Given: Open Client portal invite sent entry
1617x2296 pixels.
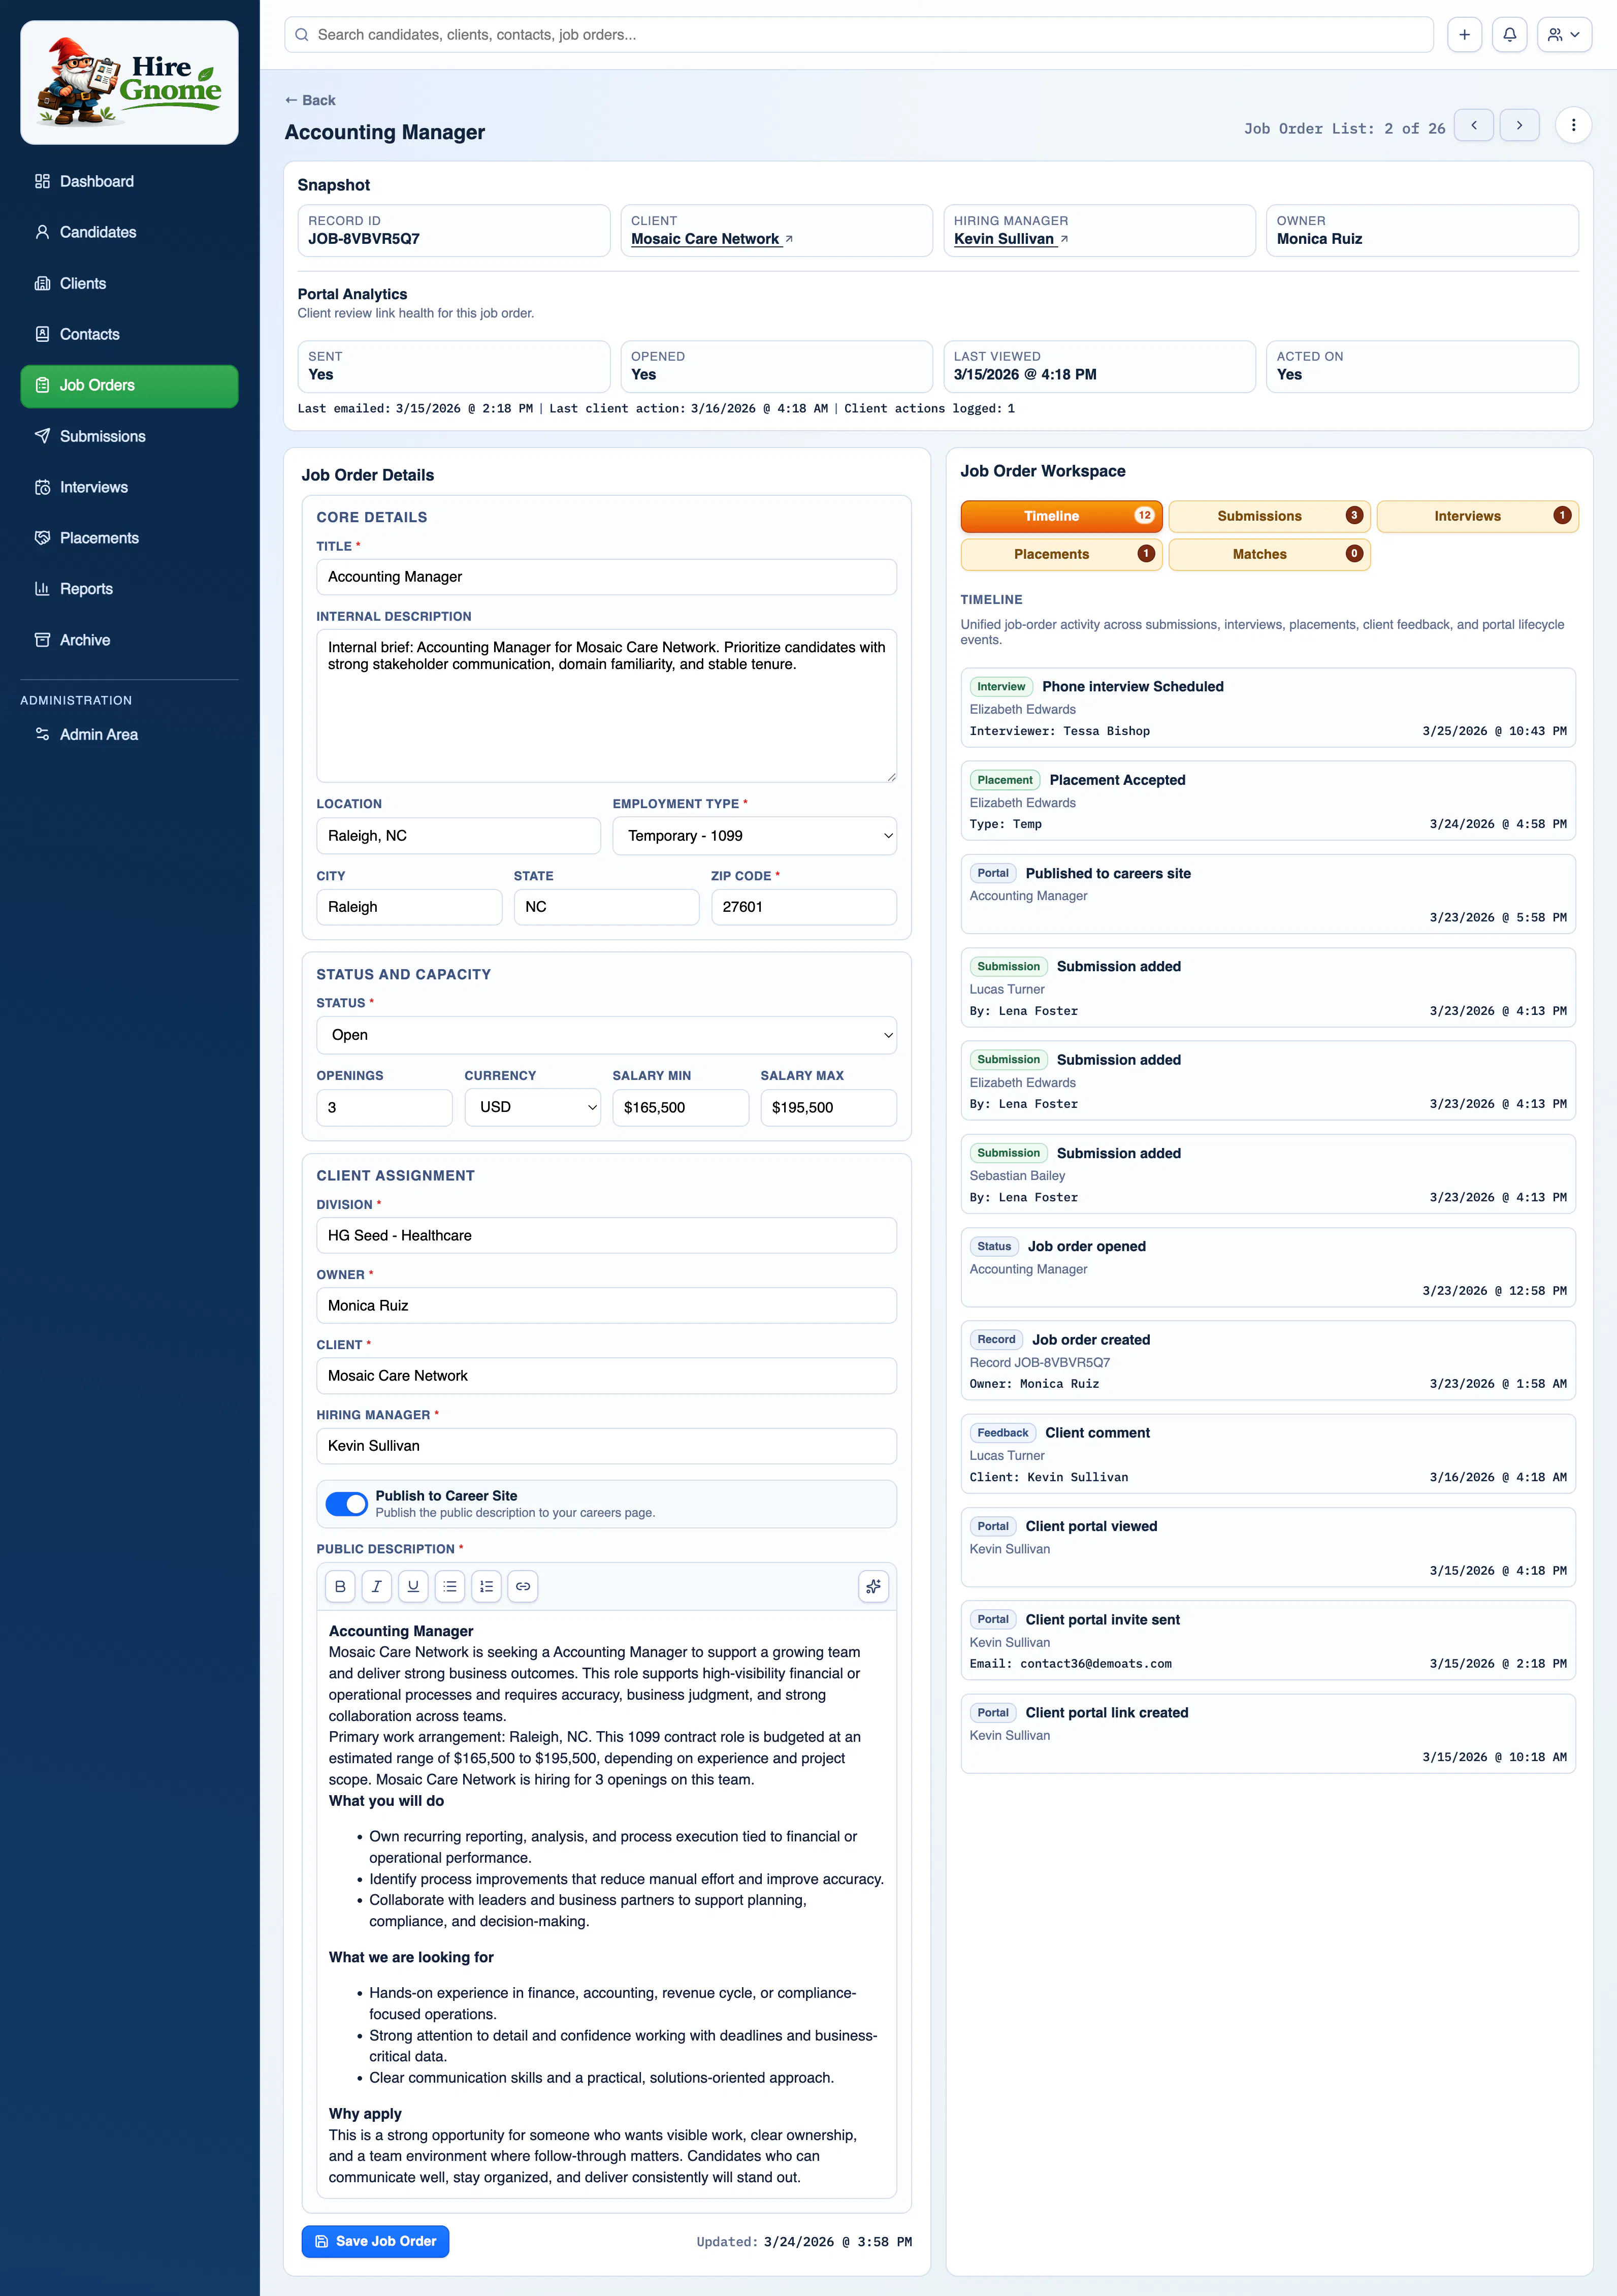Looking at the screenshot, I should pos(1268,1641).
